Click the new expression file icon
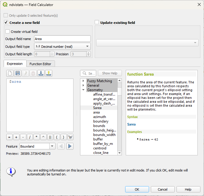 (x=10, y=73)
